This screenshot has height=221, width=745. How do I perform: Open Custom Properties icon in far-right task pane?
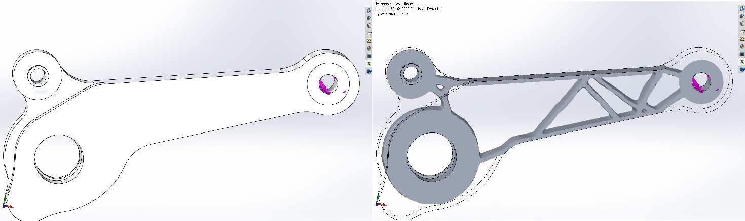[x=741, y=55]
